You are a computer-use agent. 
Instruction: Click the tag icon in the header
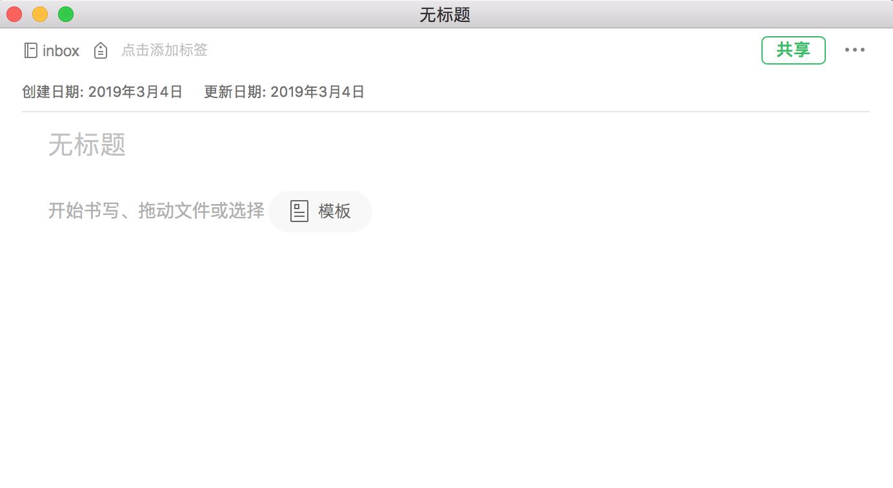point(101,50)
